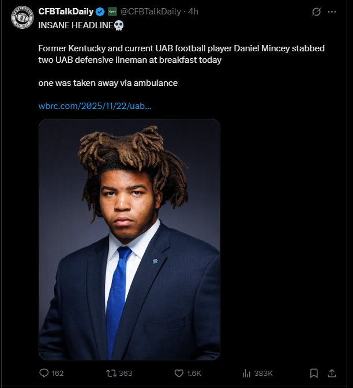The height and width of the screenshot is (388, 353).
Task: Click the green affiliate badge beside the name
Action: pos(112,12)
